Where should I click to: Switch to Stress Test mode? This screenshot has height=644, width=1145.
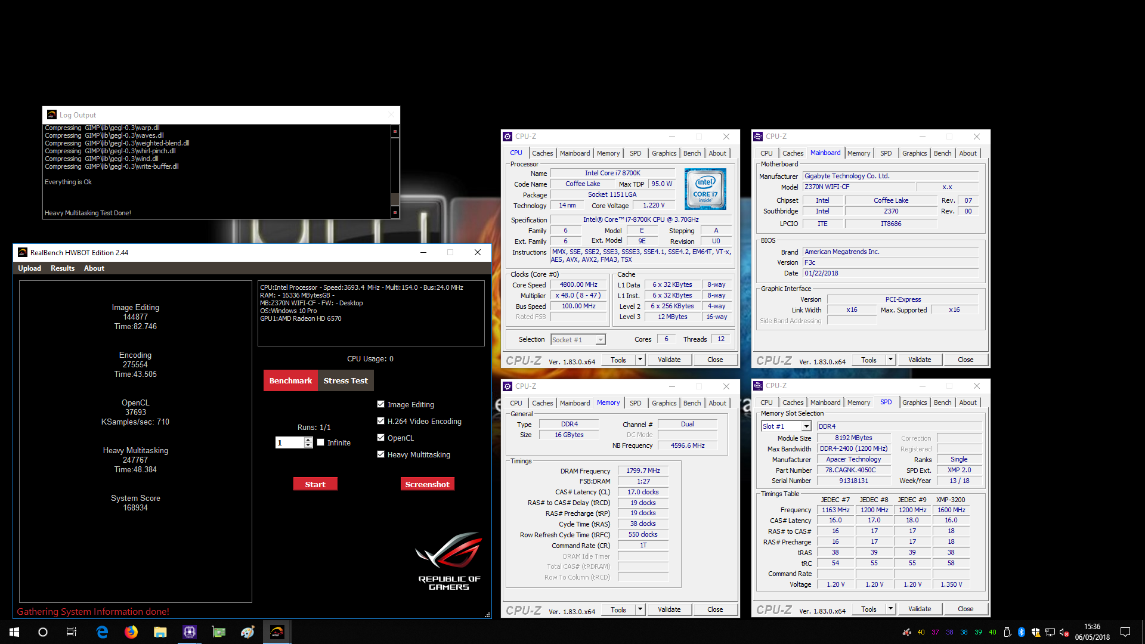(x=346, y=380)
